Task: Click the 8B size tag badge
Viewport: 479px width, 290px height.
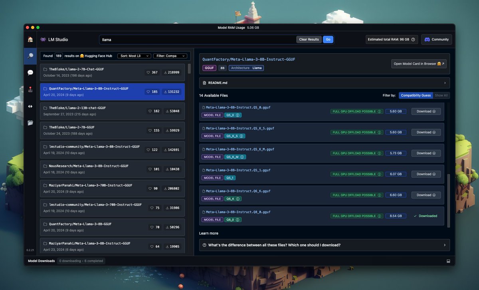Action: pos(223,68)
